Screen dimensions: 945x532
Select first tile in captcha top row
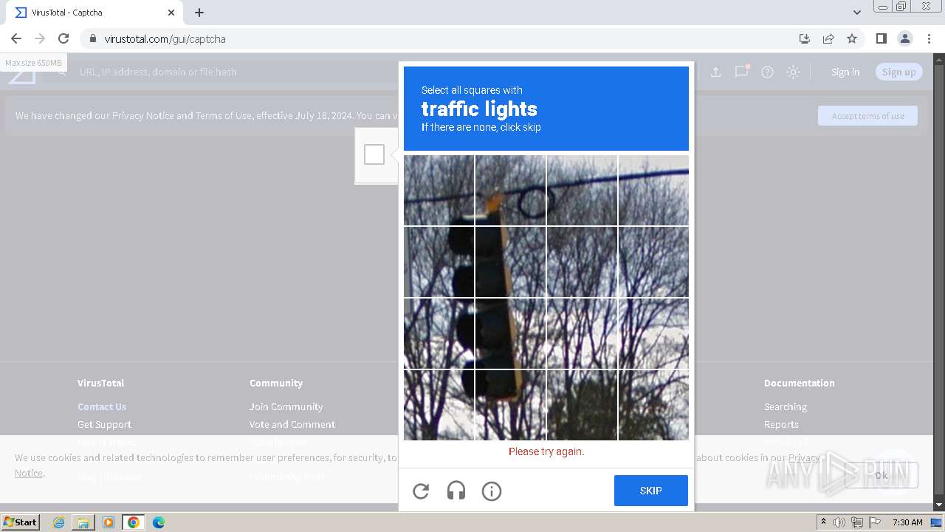[x=439, y=190]
